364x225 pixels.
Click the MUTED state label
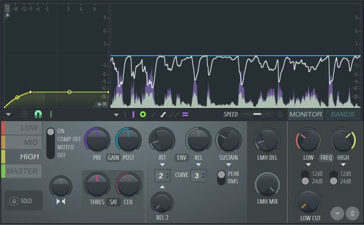(x=65, y=147)
